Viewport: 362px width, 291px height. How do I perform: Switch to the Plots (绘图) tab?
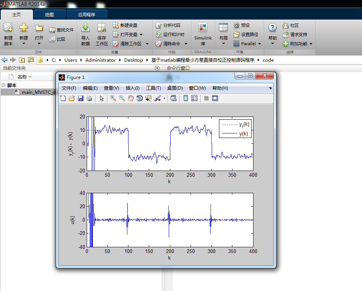(49, 15)
